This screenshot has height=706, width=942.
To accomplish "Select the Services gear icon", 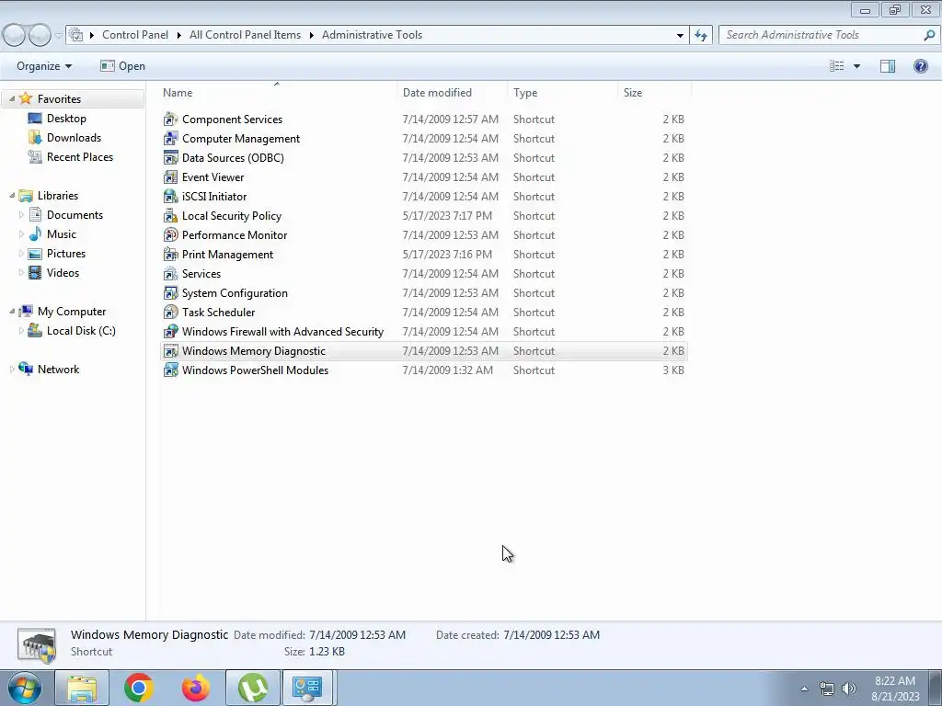I will [170, 274].
